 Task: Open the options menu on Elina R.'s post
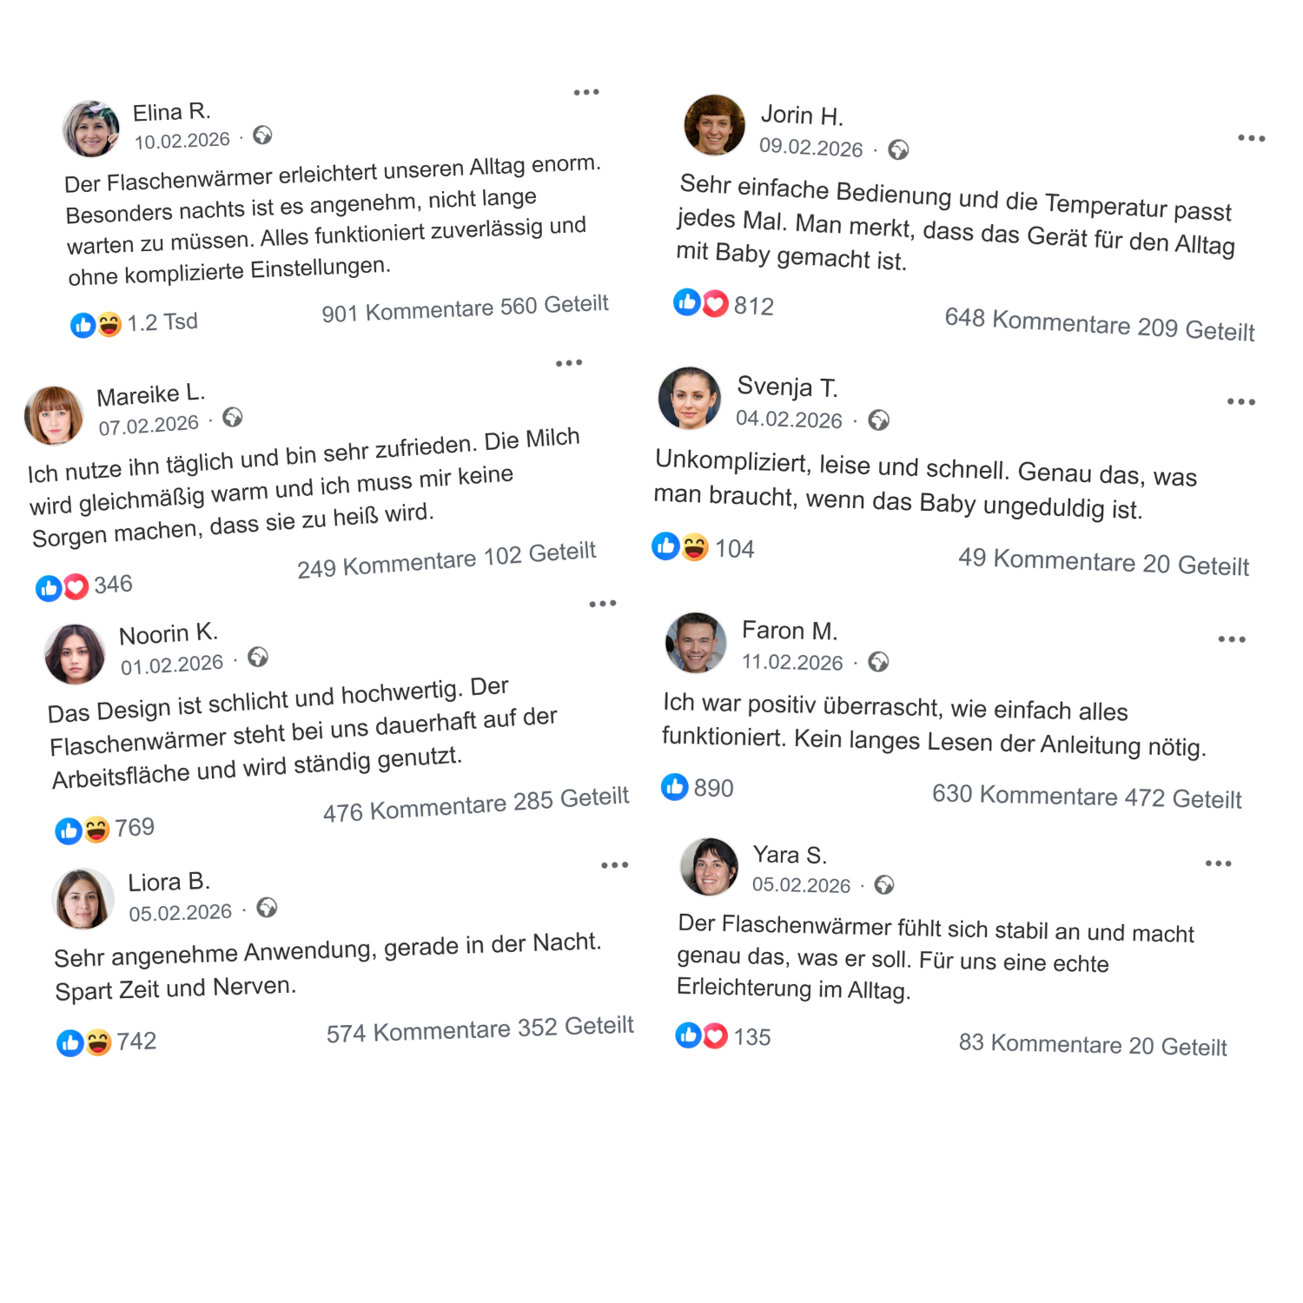coord(586,92)
